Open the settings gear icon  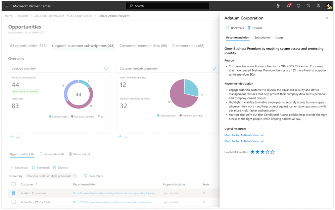[x=318, y=6]
